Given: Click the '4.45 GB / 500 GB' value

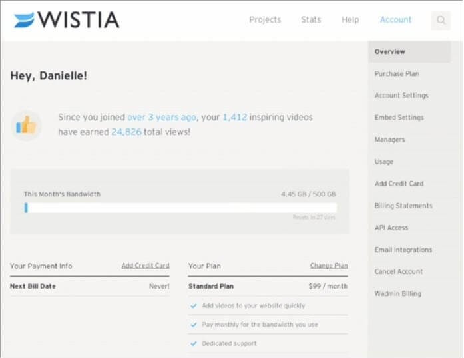Looking at the screenshot, I should 308,194.
